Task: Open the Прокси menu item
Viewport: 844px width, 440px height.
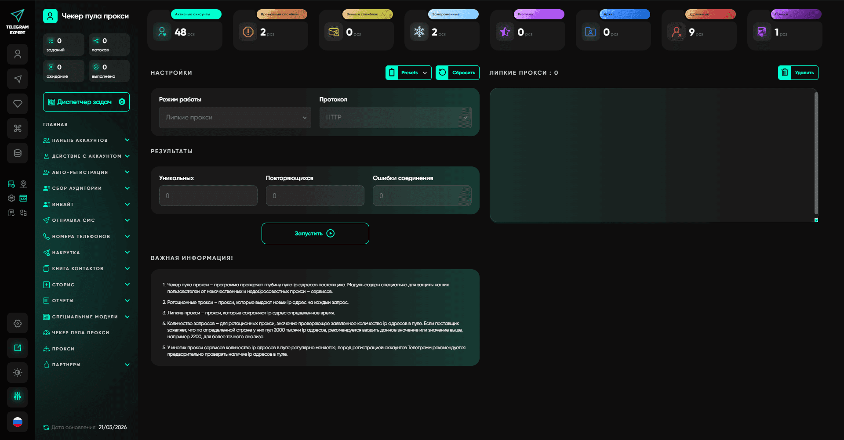Action: point(63,349)
